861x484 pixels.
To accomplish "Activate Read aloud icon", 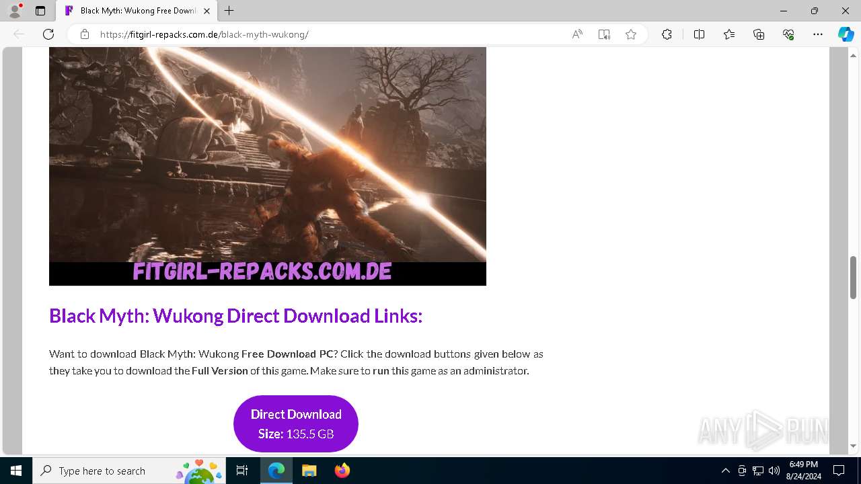I will tap(577, 34).
